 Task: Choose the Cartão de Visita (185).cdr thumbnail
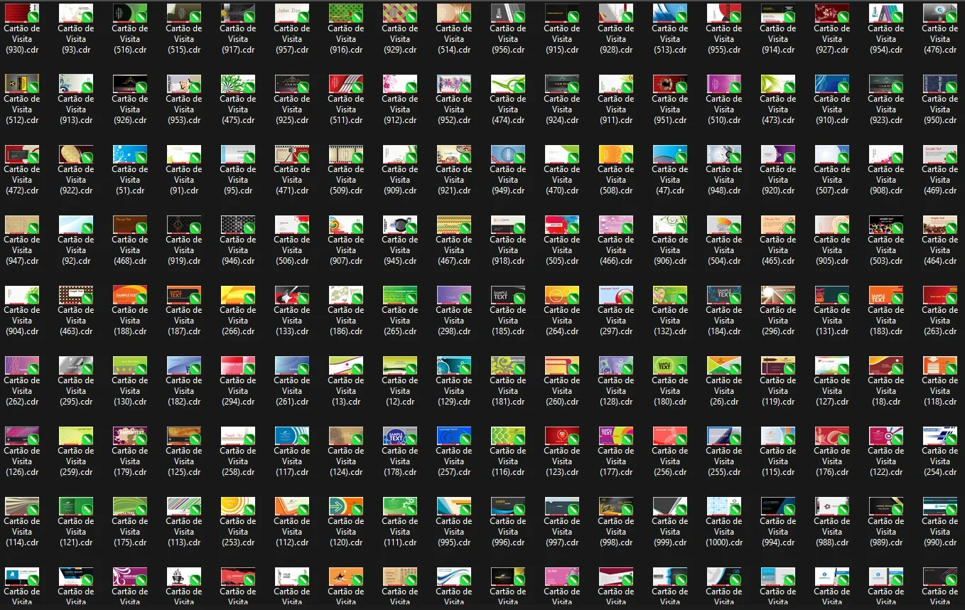click(x=508, y=294)
